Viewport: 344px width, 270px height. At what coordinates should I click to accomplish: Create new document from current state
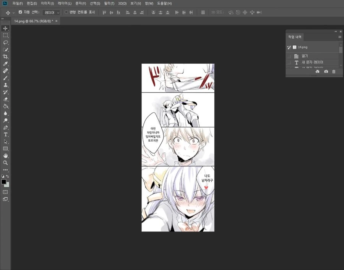point(317,71)
